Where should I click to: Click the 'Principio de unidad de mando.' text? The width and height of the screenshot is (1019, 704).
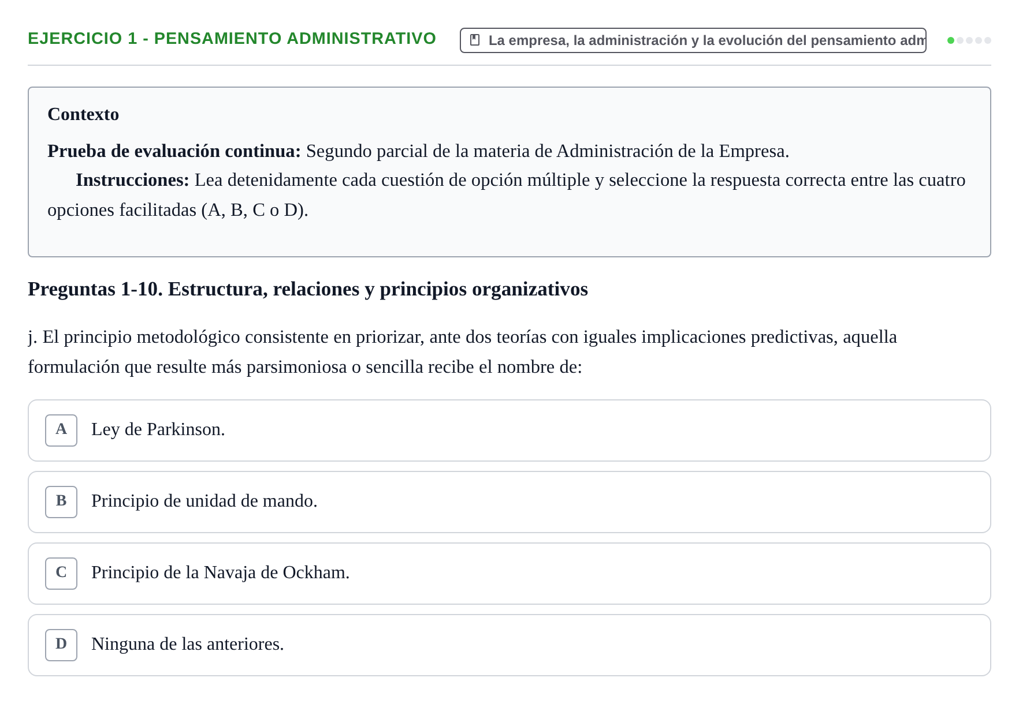point(204,501)
